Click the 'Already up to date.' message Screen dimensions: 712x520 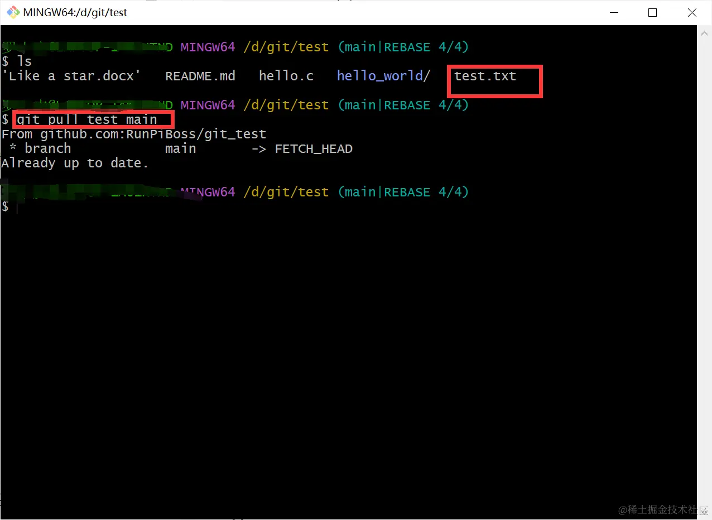click(75, 163)
